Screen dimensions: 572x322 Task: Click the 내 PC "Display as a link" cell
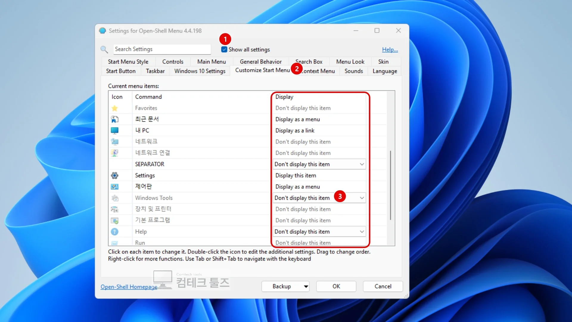coord(319,131)
